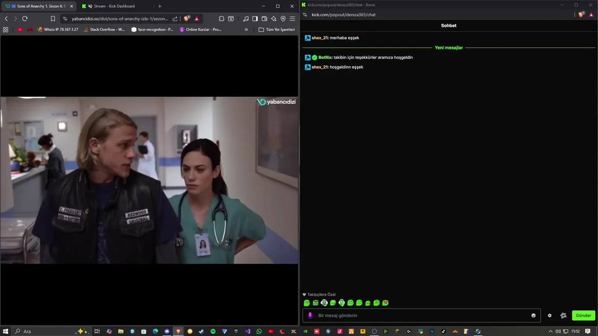Open site settings icon in address bar
This screenshot has width=598, height=336.
(65, 19)
